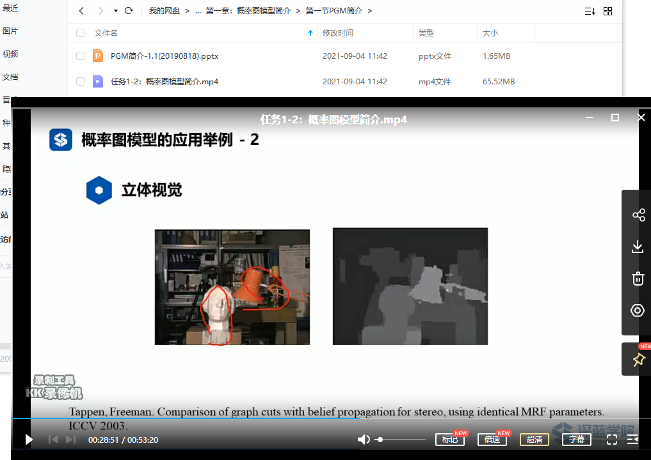Switch to grid view icon
This screenshot has height=460, width=651.
pos(608,11)
